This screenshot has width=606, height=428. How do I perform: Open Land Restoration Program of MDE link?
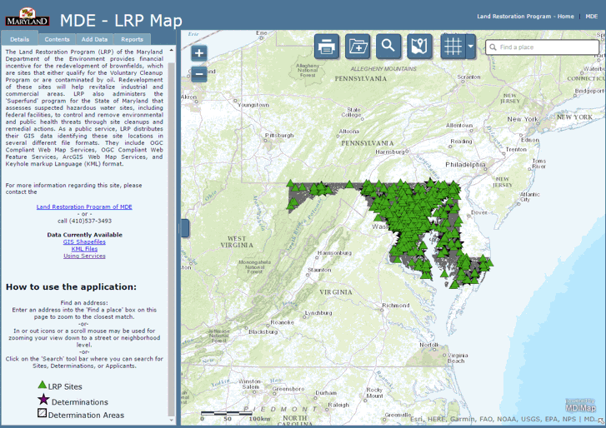84,207
